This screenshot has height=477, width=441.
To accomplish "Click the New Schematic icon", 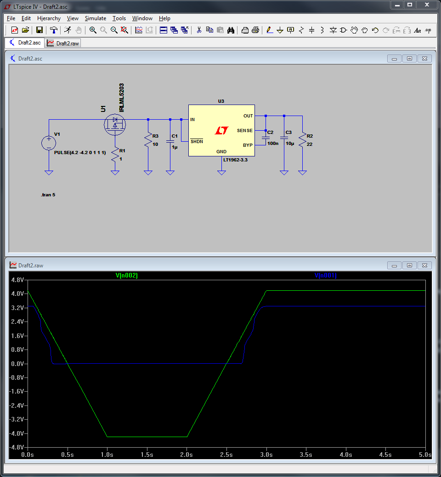I will [x=14, y=30].
